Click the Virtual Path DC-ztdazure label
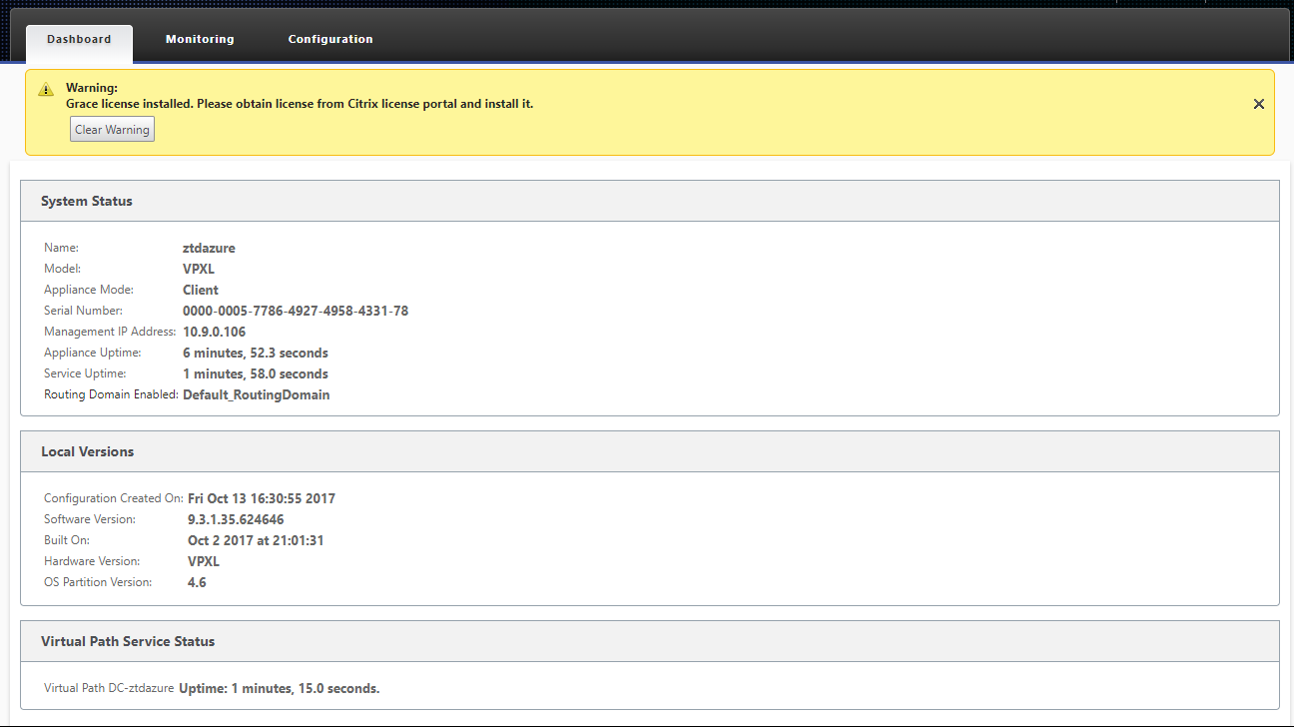 (x=109, y=688)
